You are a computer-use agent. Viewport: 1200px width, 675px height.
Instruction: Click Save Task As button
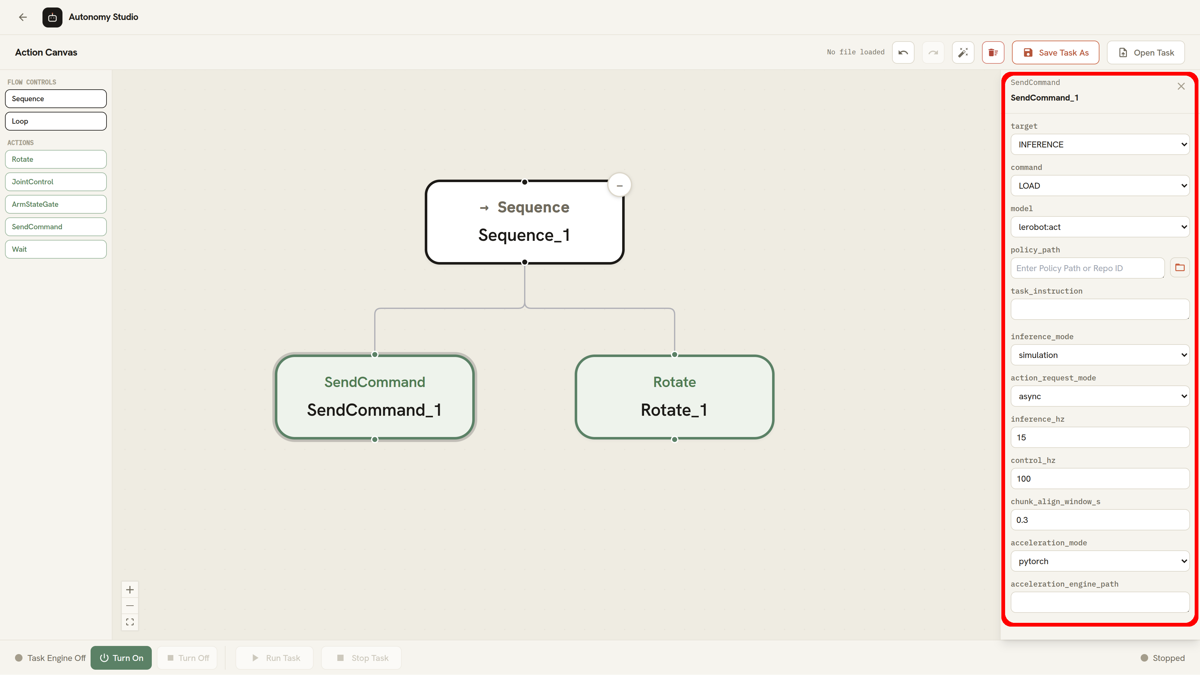pos(1055,52)
